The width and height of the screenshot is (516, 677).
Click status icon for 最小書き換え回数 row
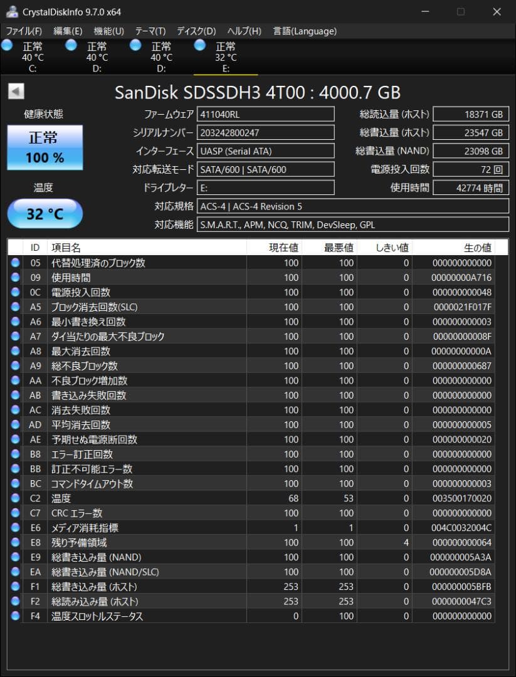pos(16,321)
